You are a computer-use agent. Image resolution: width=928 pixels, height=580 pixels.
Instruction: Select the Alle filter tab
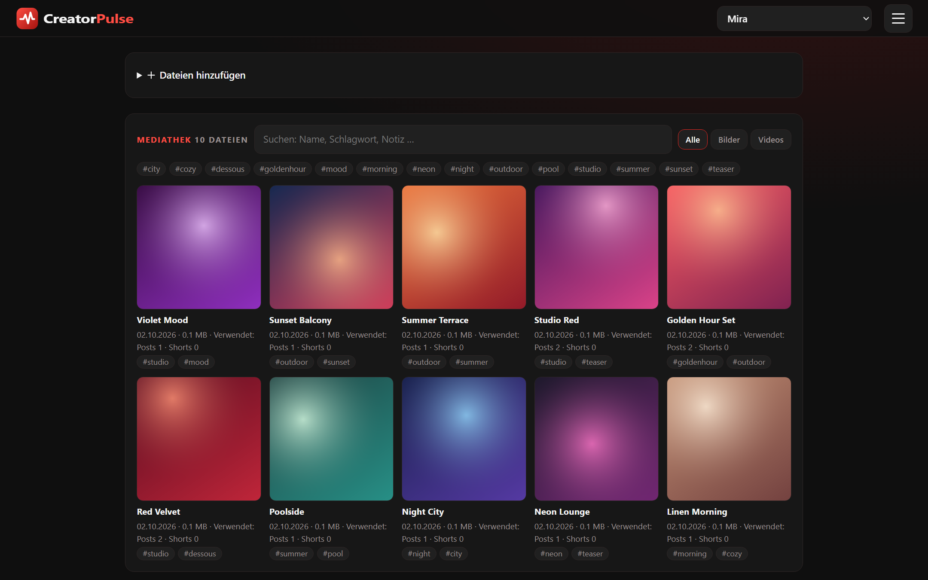coord(693,140)
